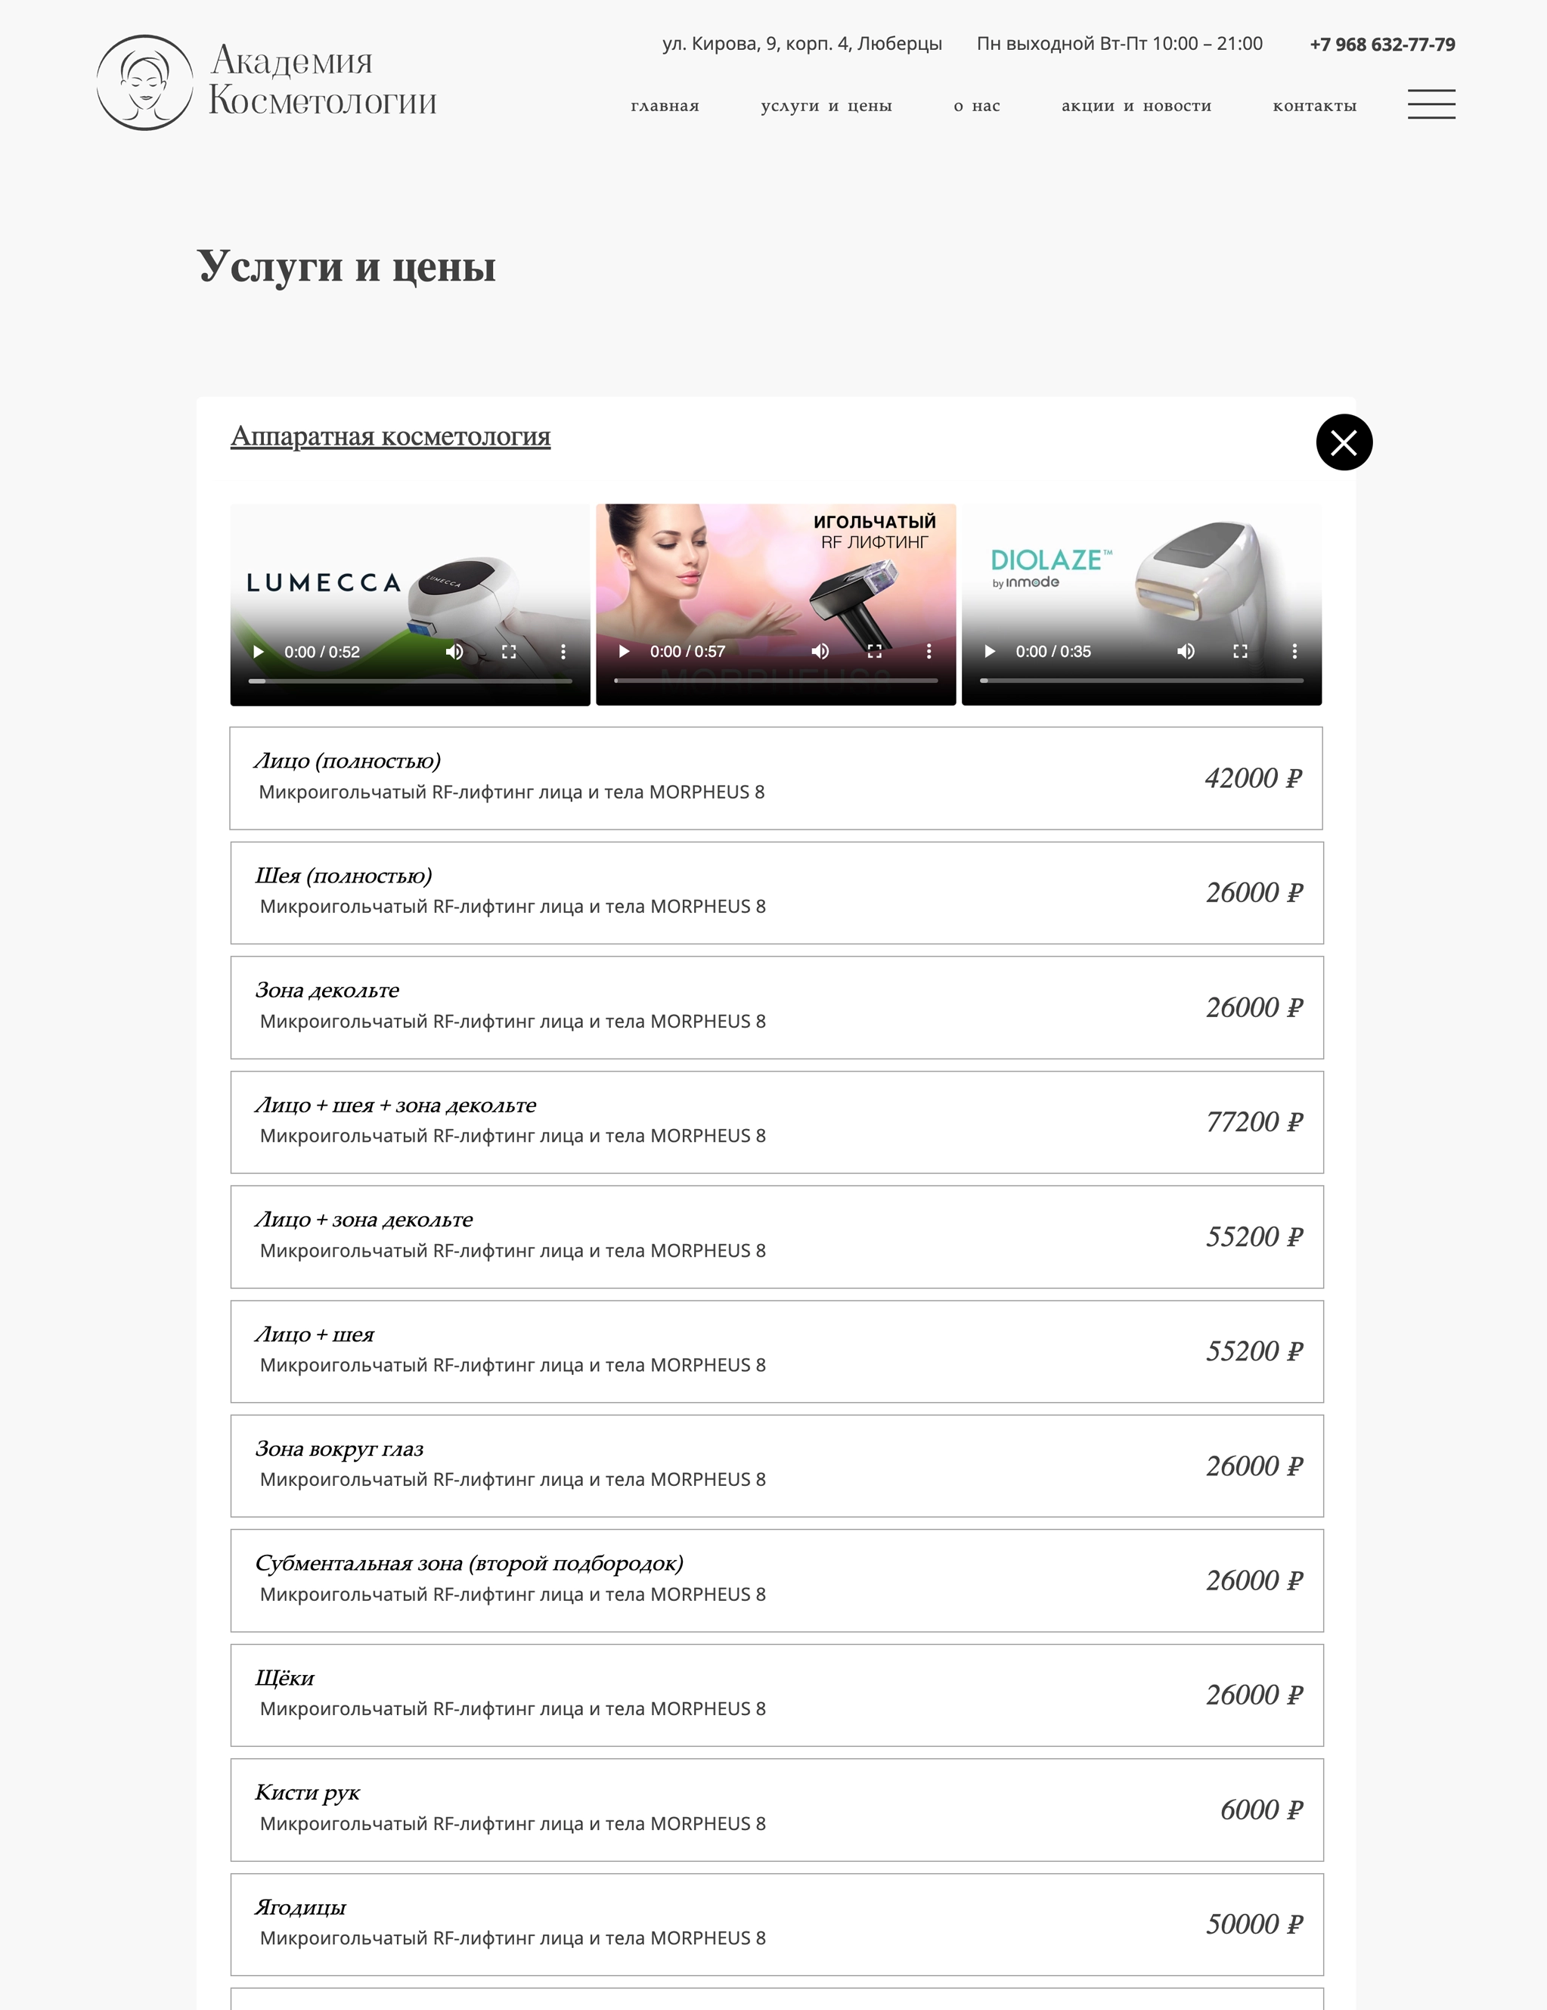
Task: Play the Lumecca video
Action: [259, 652]
